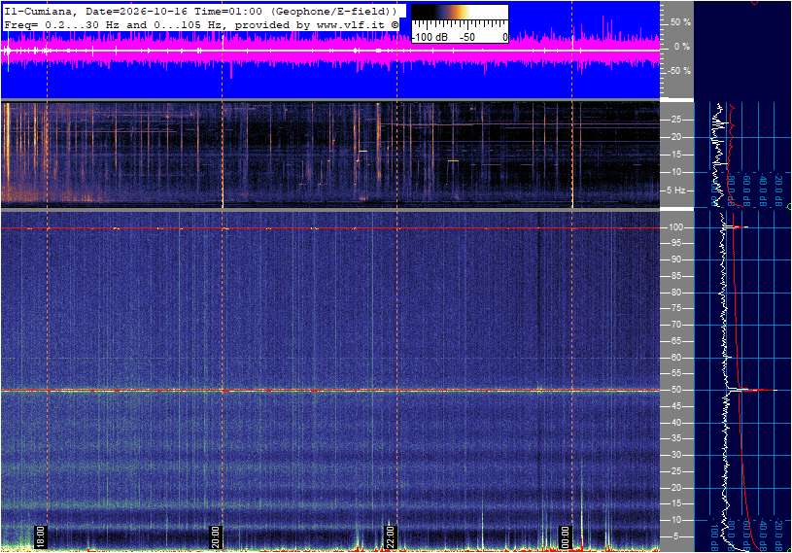This screenshot has width=792, height=553.
Task: Click the 35 Hz frequency axis label
Action: pos(675,439)
